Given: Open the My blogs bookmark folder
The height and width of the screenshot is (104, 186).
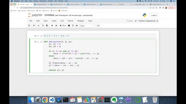Looking at the screenshot, I should [31, 11].
